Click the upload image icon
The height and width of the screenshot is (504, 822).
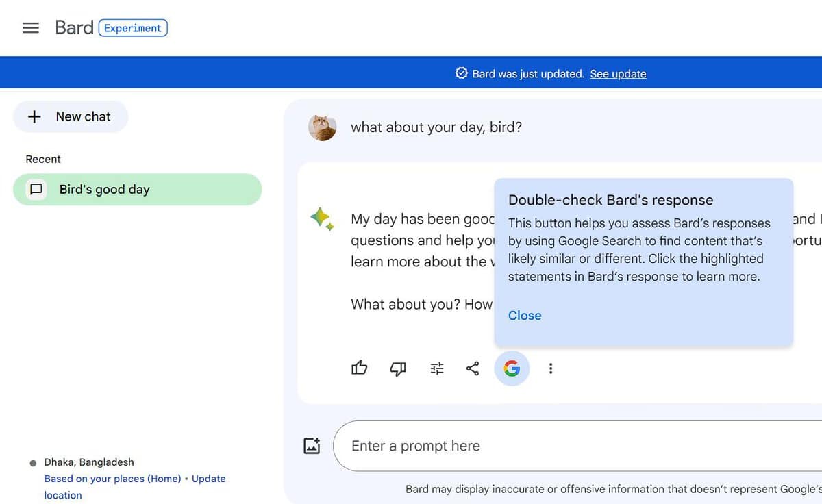pos(312,446)
